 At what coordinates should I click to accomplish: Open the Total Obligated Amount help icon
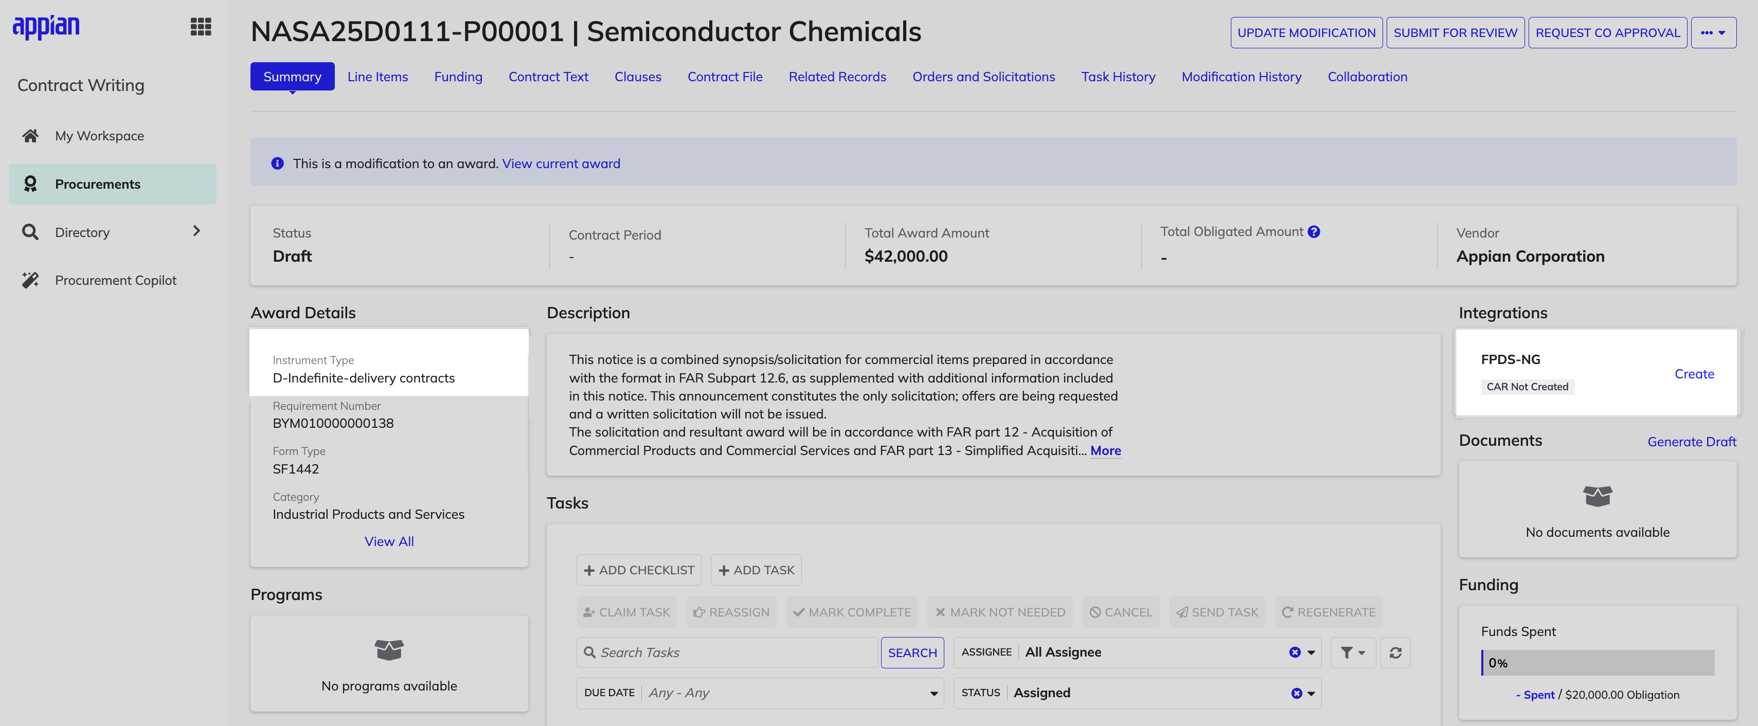click(1314, 232)
